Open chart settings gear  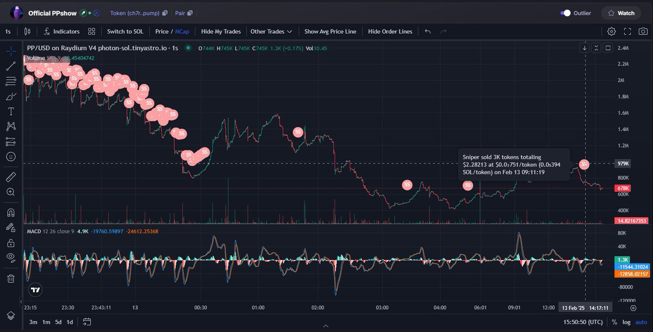tap(612, 32)
